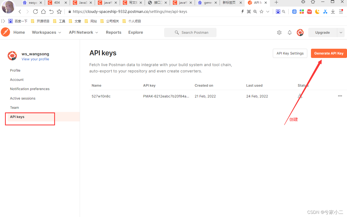
Task: Open the Explore navigation item
Action: click(136, 32)
